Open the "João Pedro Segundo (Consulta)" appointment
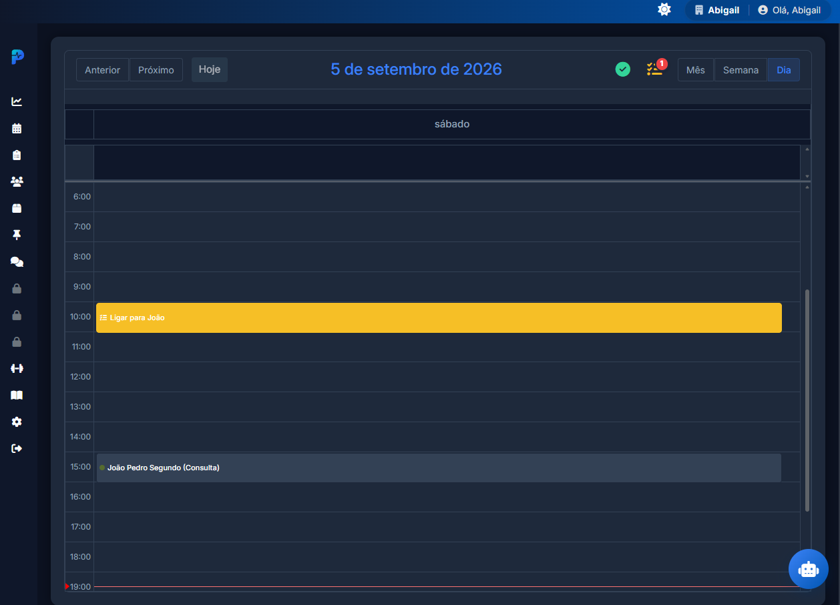840x605 pixels. click(x=439, y=468)
